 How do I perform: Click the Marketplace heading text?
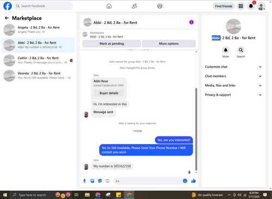pos(27,18)
